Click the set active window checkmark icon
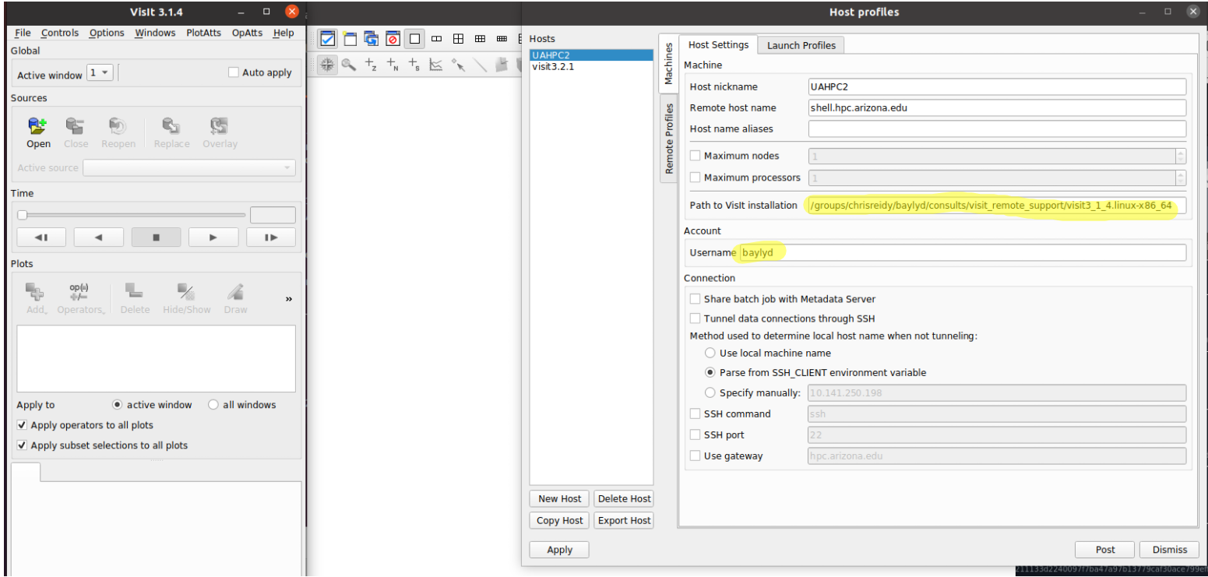Screen dimensions: 1208x577 tap(328, 38)
